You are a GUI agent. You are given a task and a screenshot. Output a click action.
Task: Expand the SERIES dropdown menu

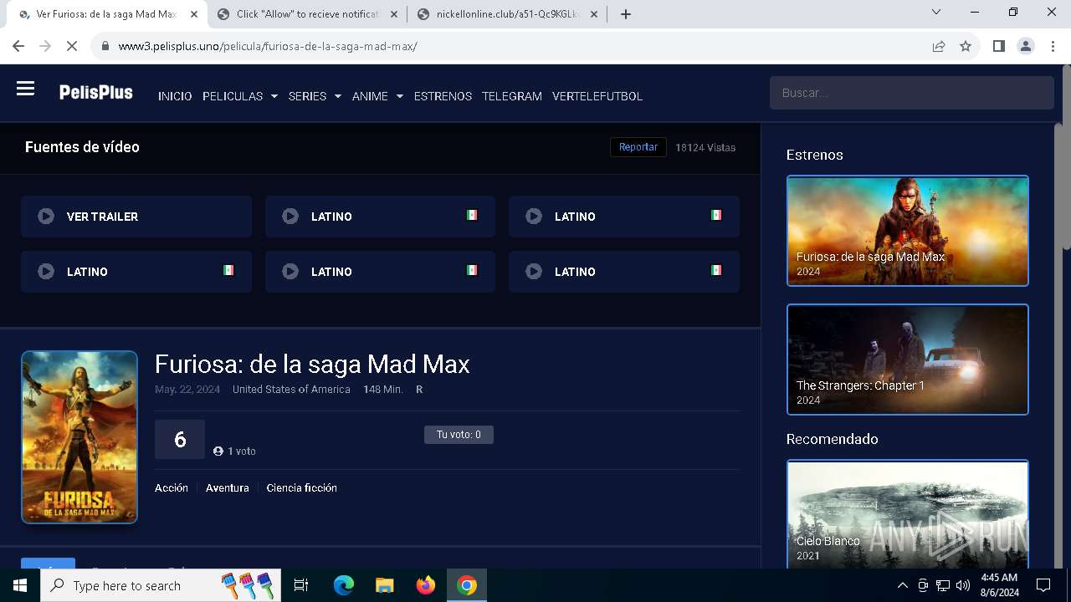pos(315,96)
